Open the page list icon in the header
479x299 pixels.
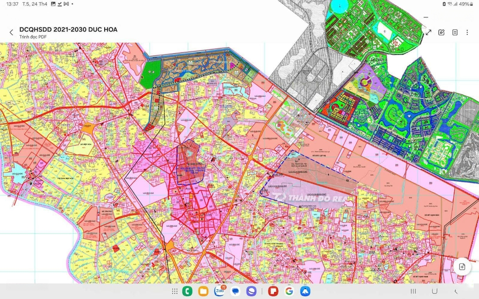(x=455, y=32)
